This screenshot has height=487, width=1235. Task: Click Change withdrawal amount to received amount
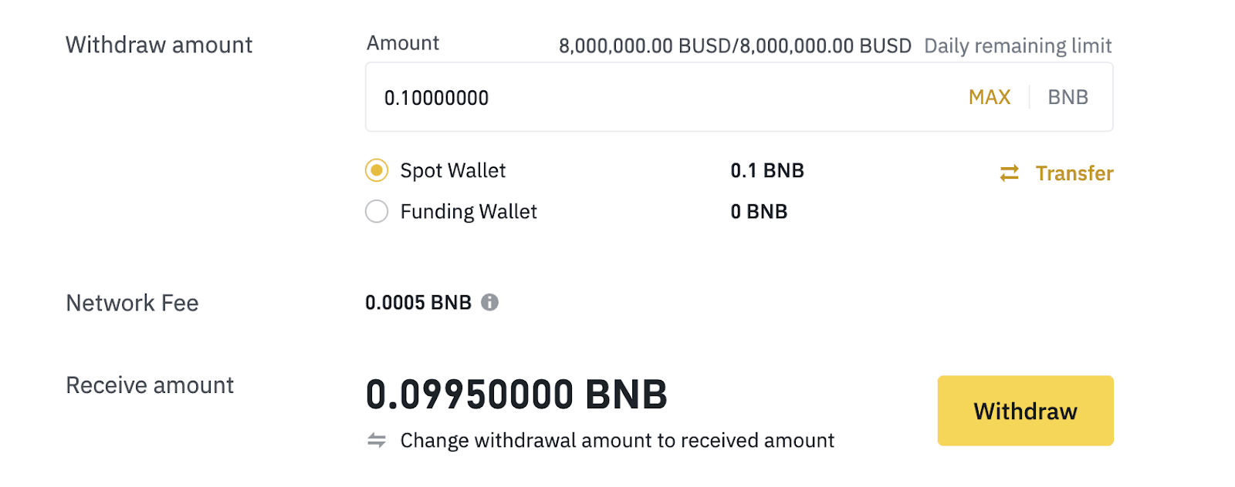[x=617, y=440]
